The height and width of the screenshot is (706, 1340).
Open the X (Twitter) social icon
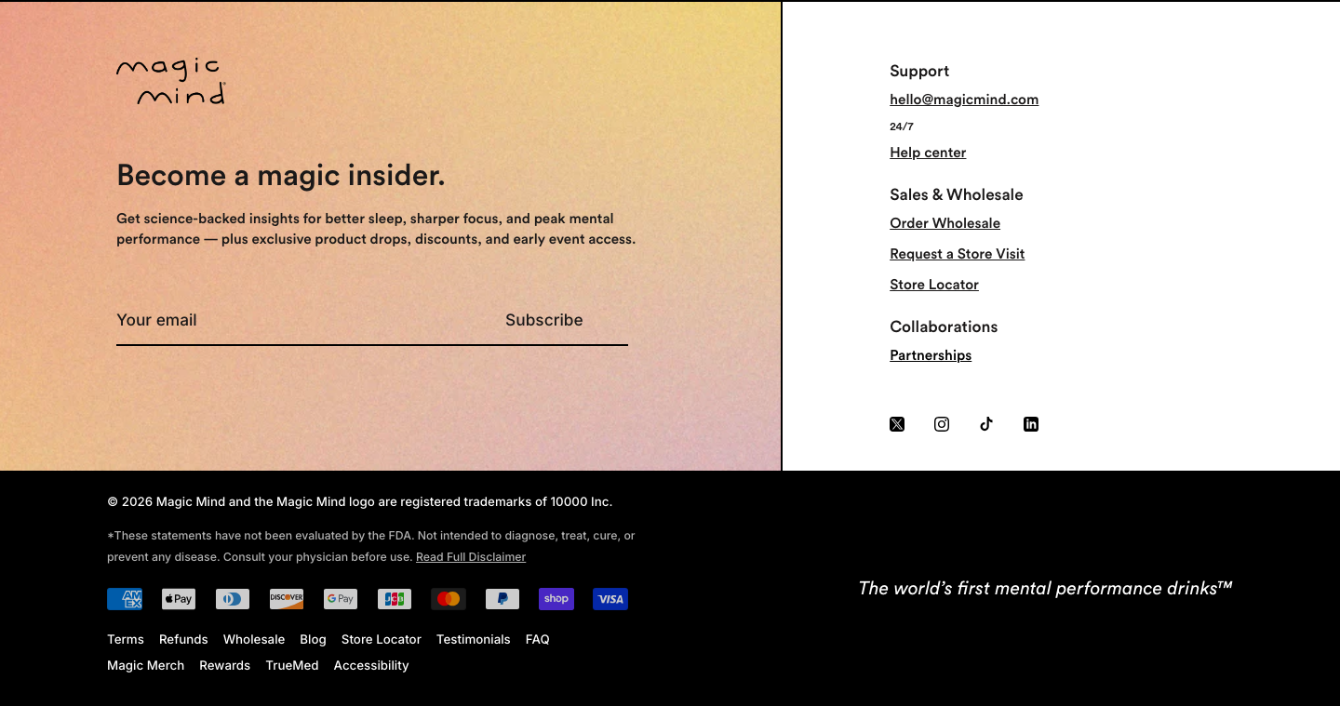[x=897, y=424]
